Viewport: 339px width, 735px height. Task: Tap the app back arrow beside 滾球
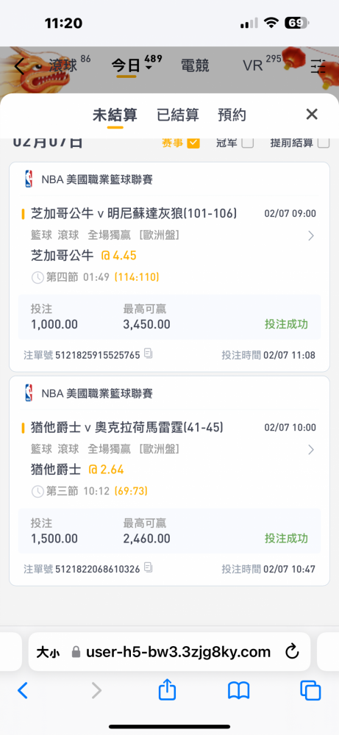coord(19,67)
